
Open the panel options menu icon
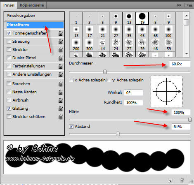[x=189, y=5]
